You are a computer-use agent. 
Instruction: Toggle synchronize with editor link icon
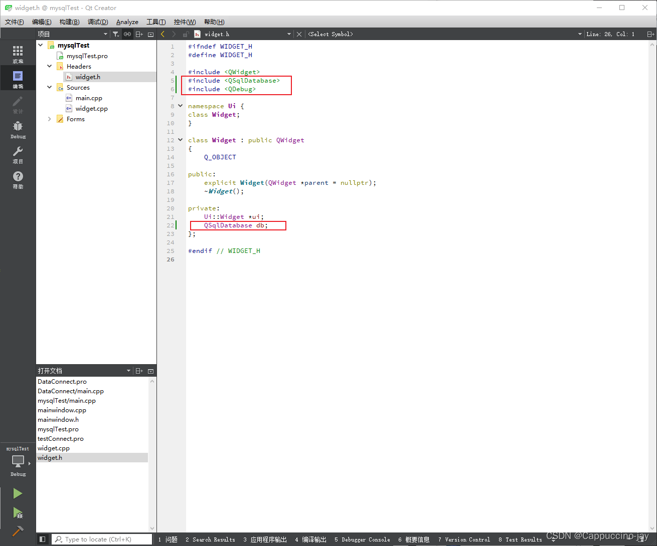[x=127, y=34]
